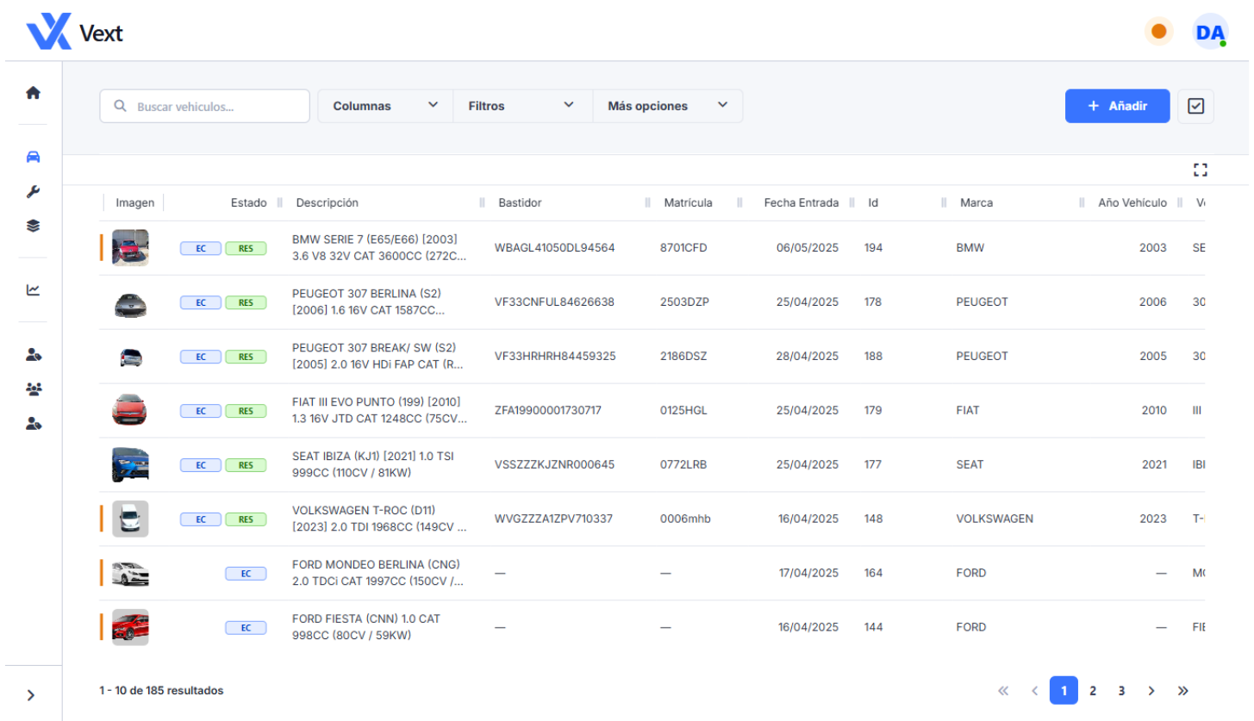This screenshot has width=1254, height=721.
Task: Sort by Fecha Entrada column header
Action: [x=801, y=203]
